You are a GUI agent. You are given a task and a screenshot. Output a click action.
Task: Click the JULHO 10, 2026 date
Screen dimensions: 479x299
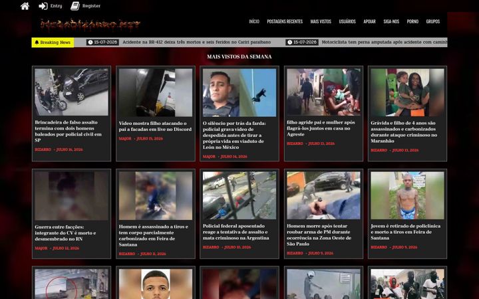point(238,247)
